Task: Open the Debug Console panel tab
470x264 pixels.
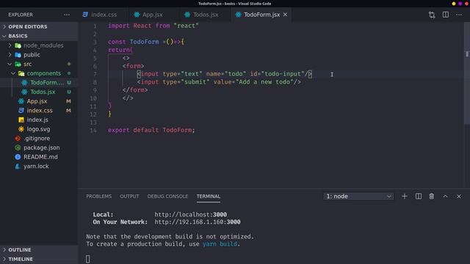Action: click(167, 197)
